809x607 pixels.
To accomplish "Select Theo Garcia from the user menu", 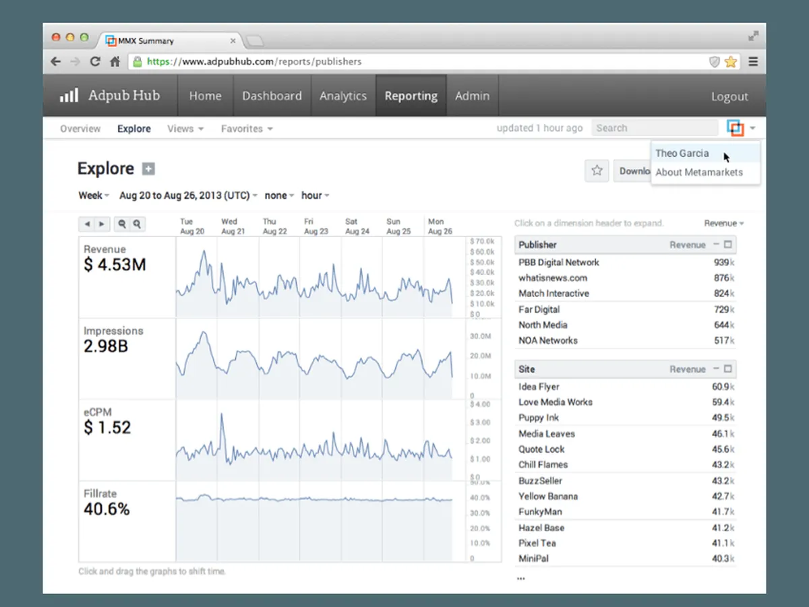I will coord(682,154).
